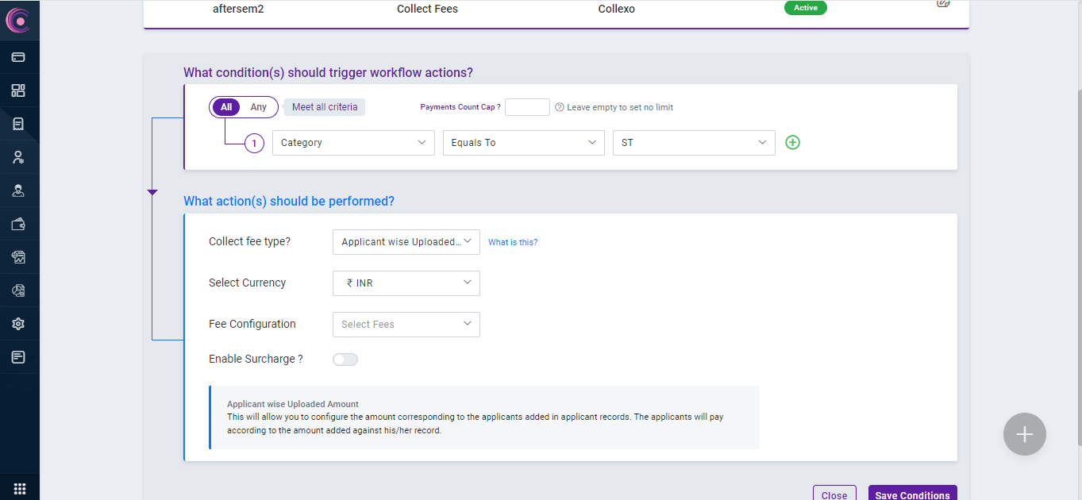Click the green add condition plus icon
The width and height of the screenshot is (1082, 500).
point(792,143)
